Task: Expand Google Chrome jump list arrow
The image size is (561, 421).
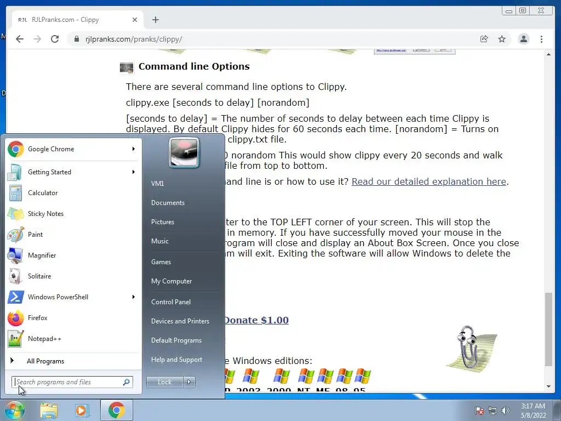Action: click(134, 149)
